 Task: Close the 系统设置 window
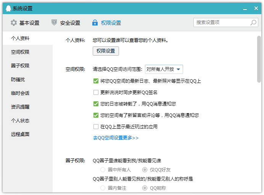pyautogui.click(x=256, y=8)
